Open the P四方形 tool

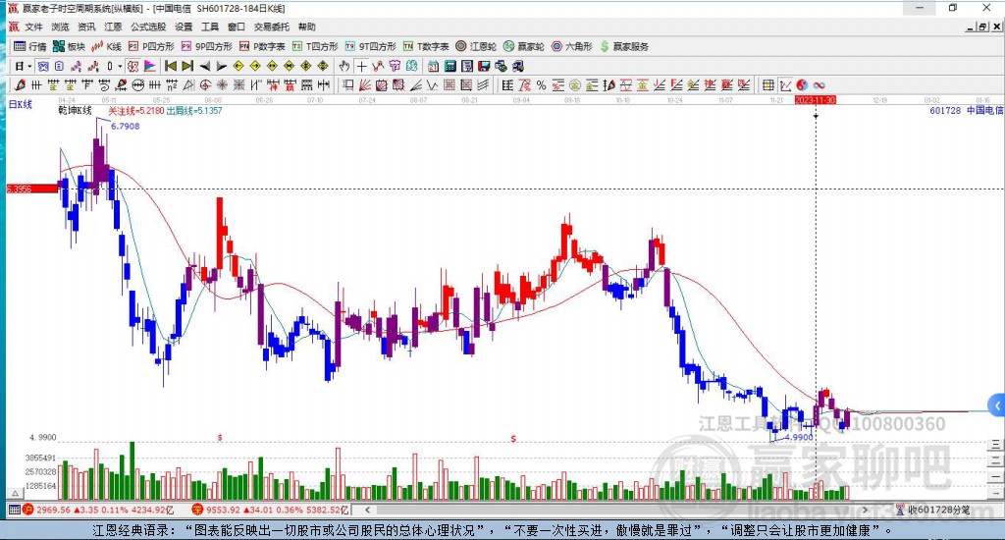[151, 46]
